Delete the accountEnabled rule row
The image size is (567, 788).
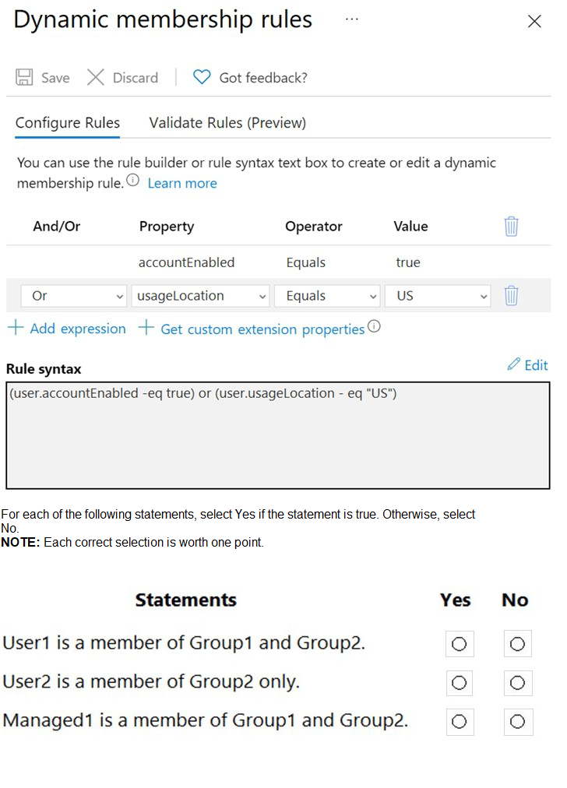[x=511, y=227]
